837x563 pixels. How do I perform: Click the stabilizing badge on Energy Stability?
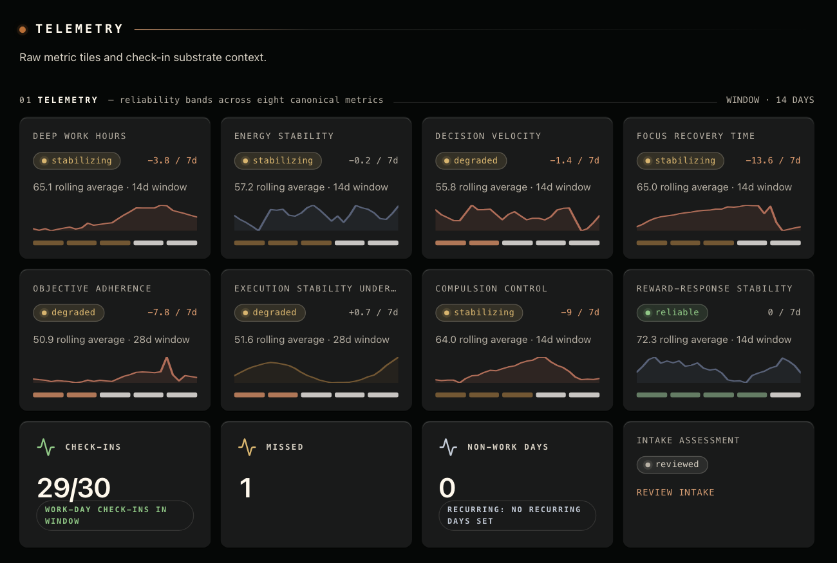tap(278, 160)
